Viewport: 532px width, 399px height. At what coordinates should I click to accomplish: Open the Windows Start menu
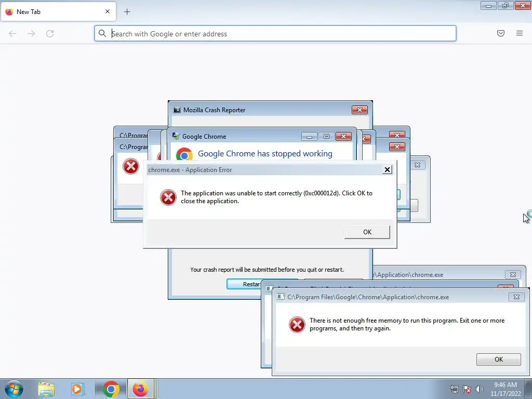pos(14,389)
